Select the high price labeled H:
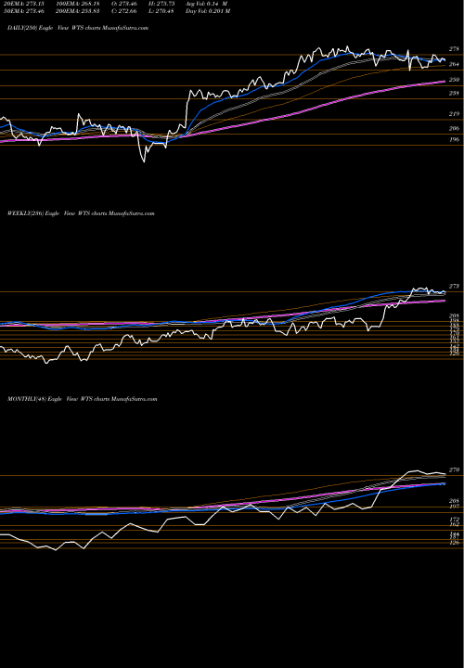Screen dimensions: 464x668 [x=162, y=3]
